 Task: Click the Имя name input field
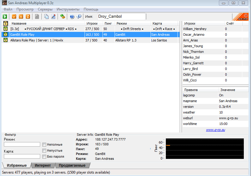121,16
